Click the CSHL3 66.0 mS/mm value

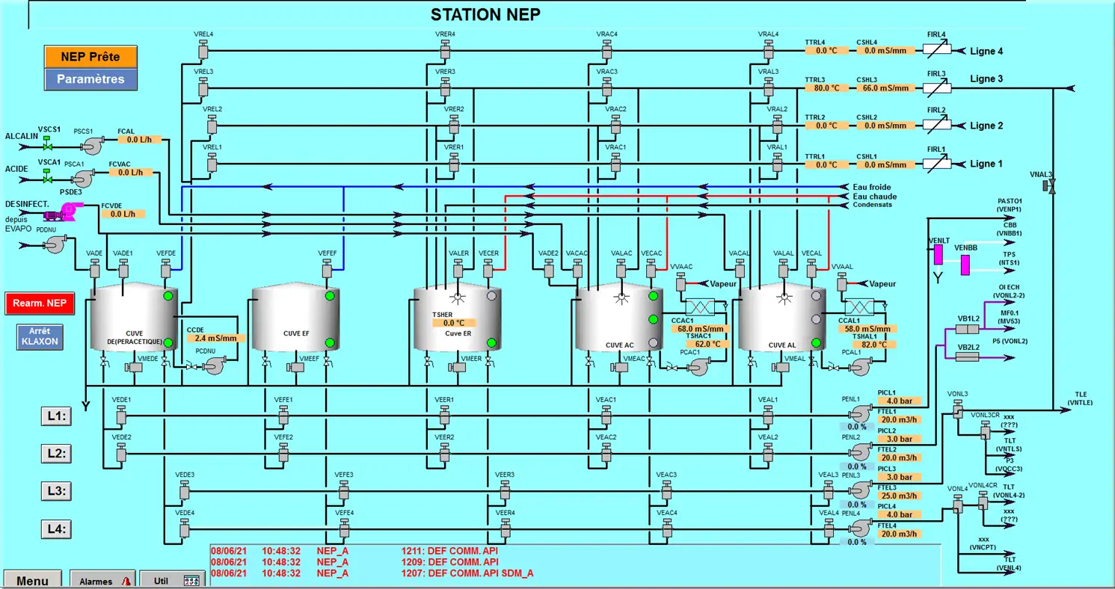point(885,88)
